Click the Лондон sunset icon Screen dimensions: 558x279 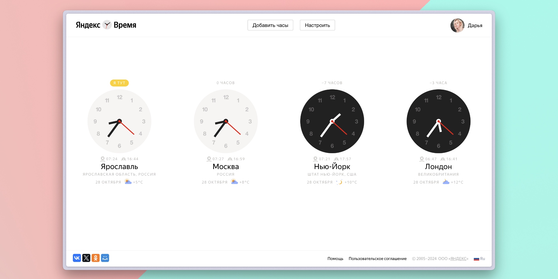pyautogui.click(x=443, y=159)
